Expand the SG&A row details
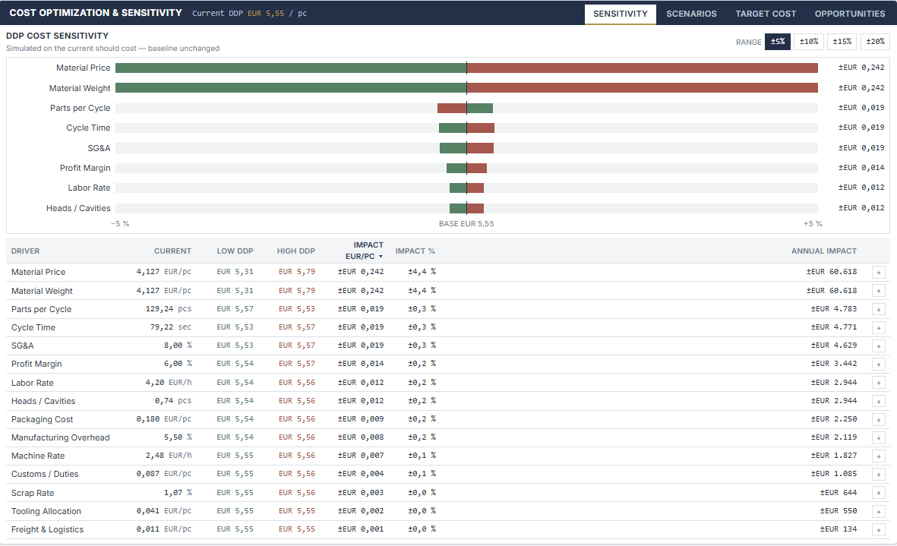This screenshot has height=546, width=897. point(879,346)
